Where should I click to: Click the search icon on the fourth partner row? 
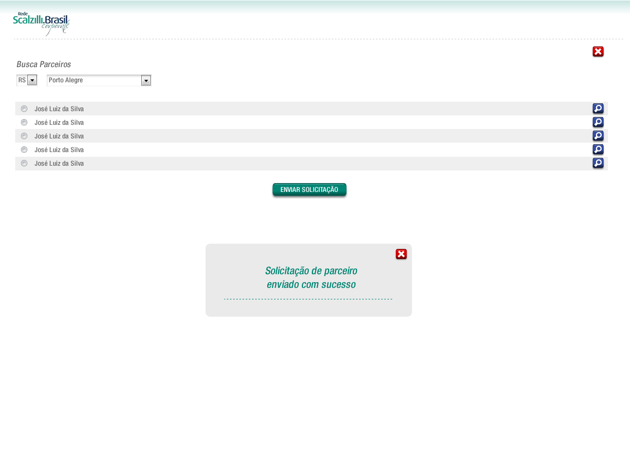click(x=598, y=149)
